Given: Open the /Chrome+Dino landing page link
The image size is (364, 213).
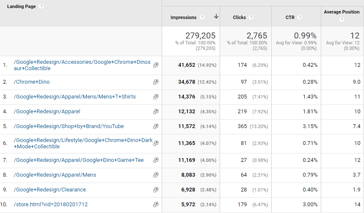Looking at the screenshot, I should click(x=32, y=82).
